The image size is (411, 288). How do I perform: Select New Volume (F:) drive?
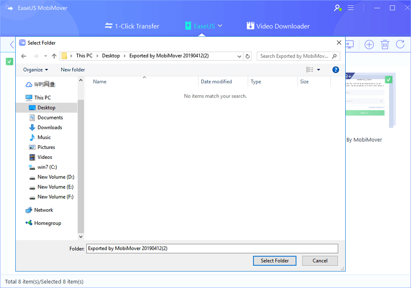tap(51, 197)
